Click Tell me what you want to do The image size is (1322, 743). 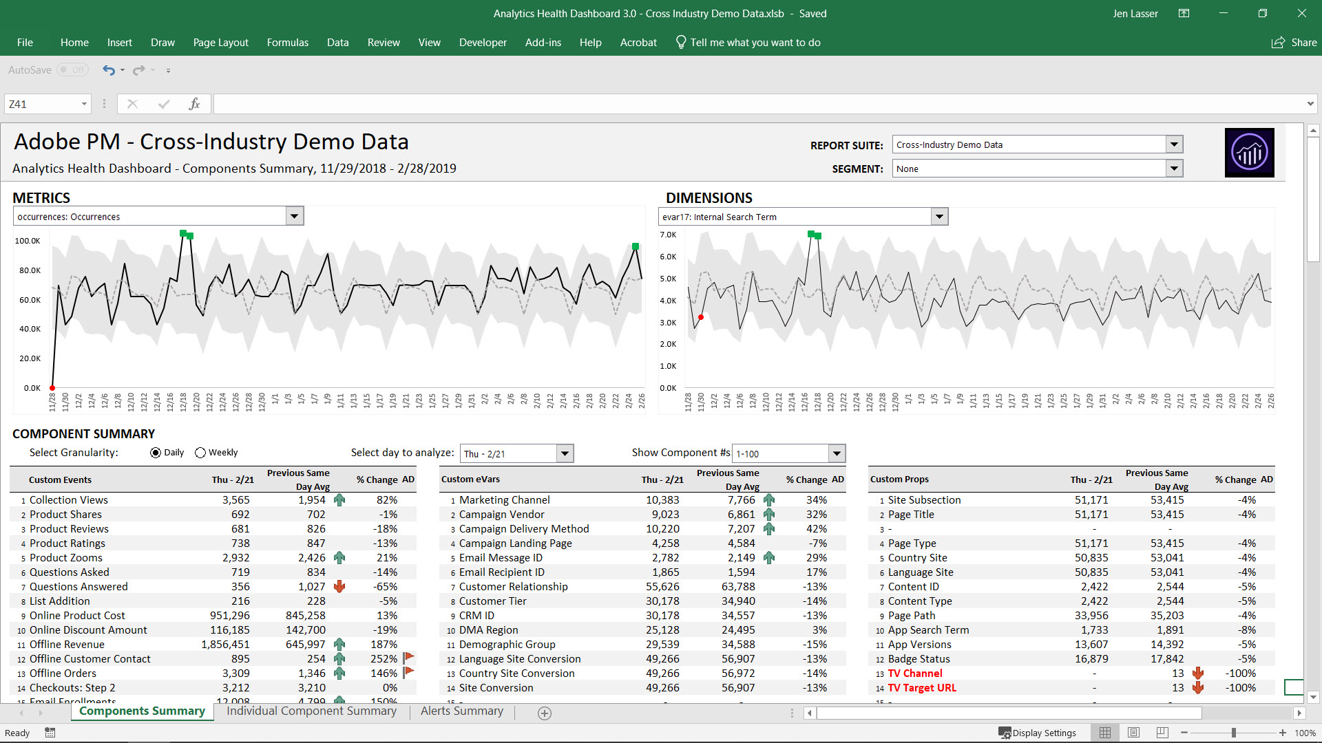pyautogui.click(x=755, y=43)
